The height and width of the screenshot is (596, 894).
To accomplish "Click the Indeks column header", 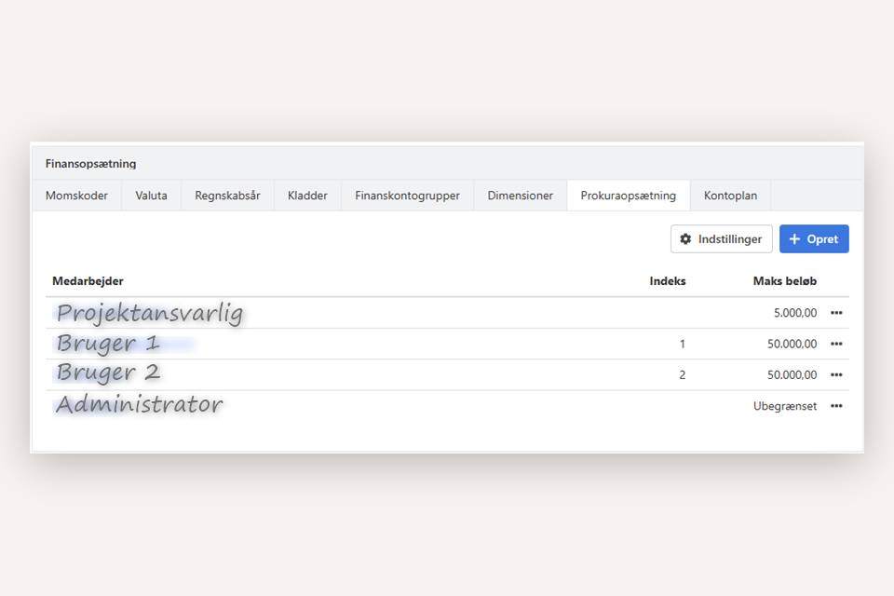I will click(668, 280).
